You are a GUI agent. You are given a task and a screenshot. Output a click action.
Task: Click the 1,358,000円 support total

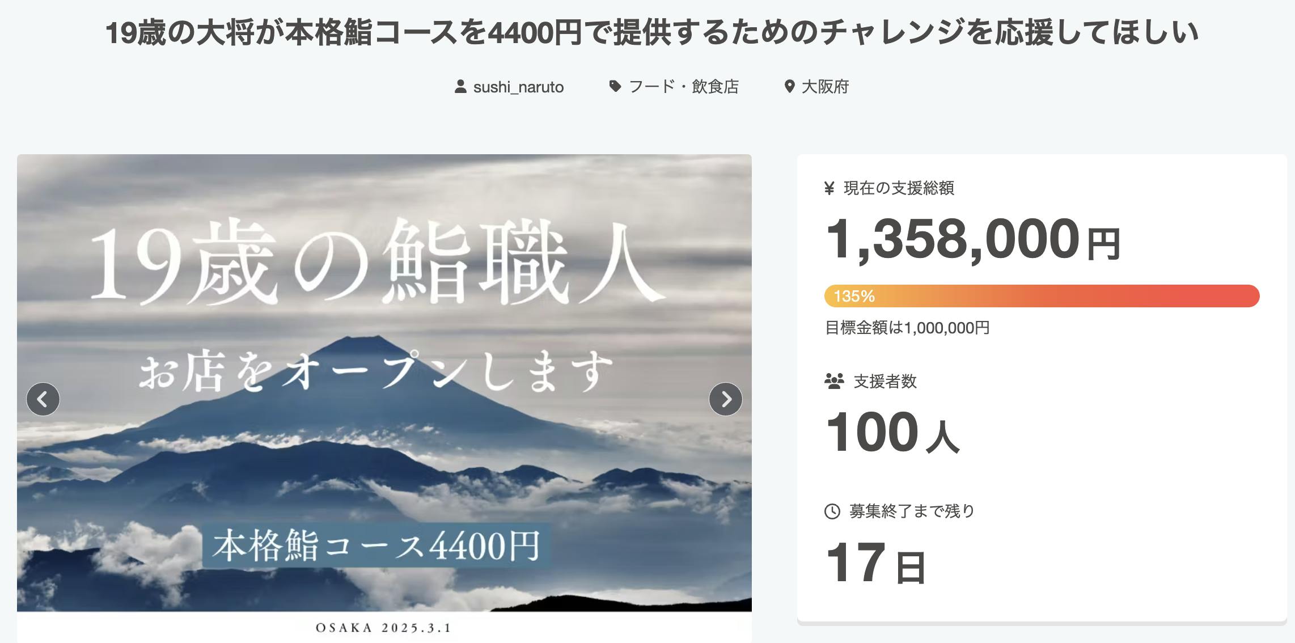pos(973,239)
